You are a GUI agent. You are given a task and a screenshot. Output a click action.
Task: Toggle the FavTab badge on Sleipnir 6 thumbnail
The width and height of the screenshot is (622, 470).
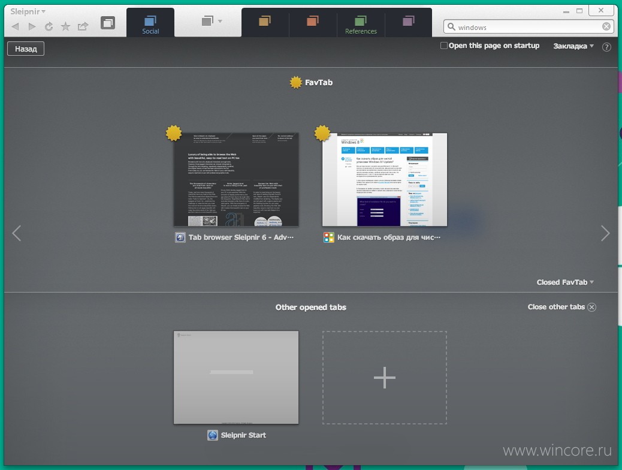click(x=173, y=133)
